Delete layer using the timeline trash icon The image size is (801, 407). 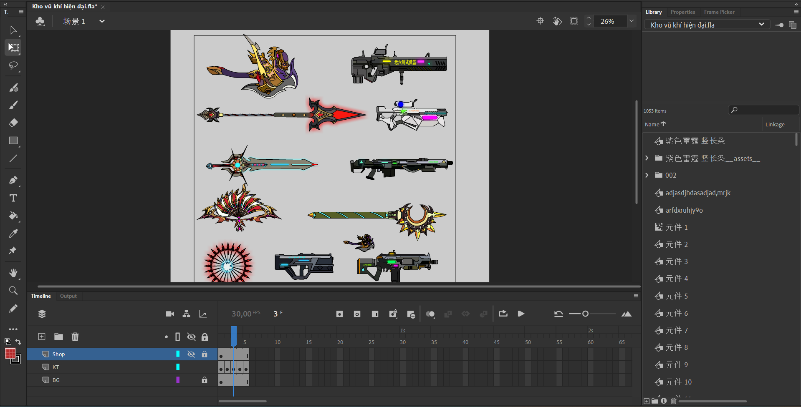click(75, 337)
